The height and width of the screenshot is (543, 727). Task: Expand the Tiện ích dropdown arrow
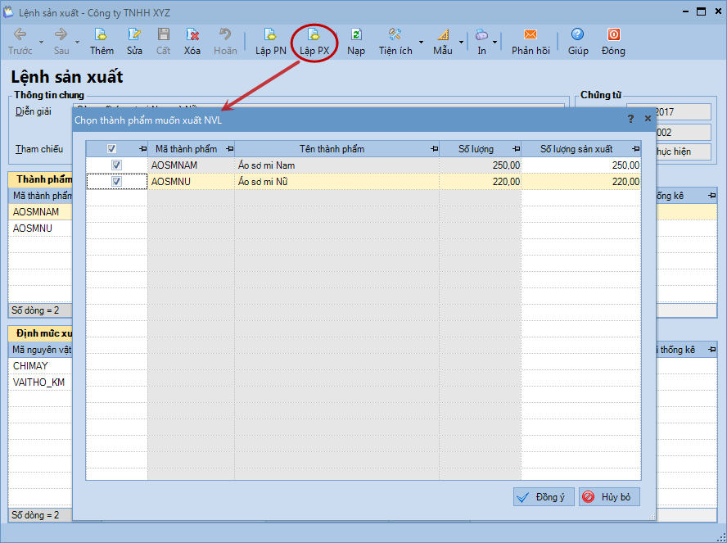pos(421,42)
